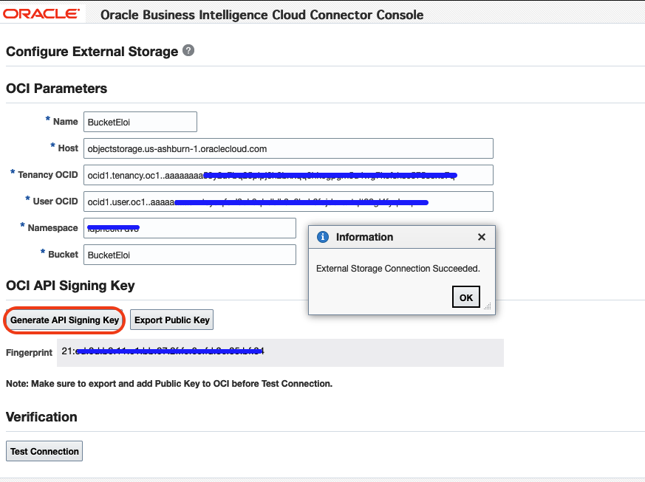The width and height of the screenshot is (645, 482).
Task: Close the Information dialog with the X
Action: point(482,237)
